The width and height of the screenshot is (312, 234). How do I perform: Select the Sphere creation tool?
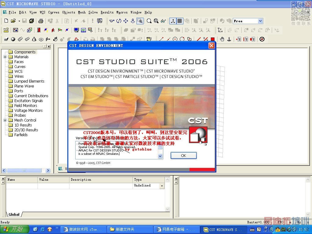(x=13, y=39)
